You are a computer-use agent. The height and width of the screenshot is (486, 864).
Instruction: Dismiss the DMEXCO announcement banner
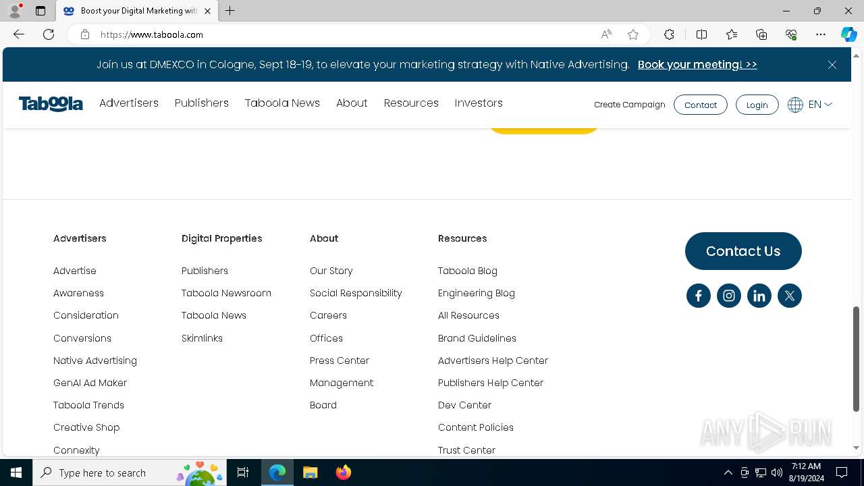832,65
